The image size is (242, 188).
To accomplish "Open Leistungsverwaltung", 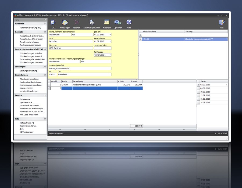I will (29, 71).
